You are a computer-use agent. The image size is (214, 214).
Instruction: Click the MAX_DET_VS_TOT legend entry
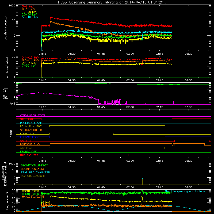coord(33,197)
